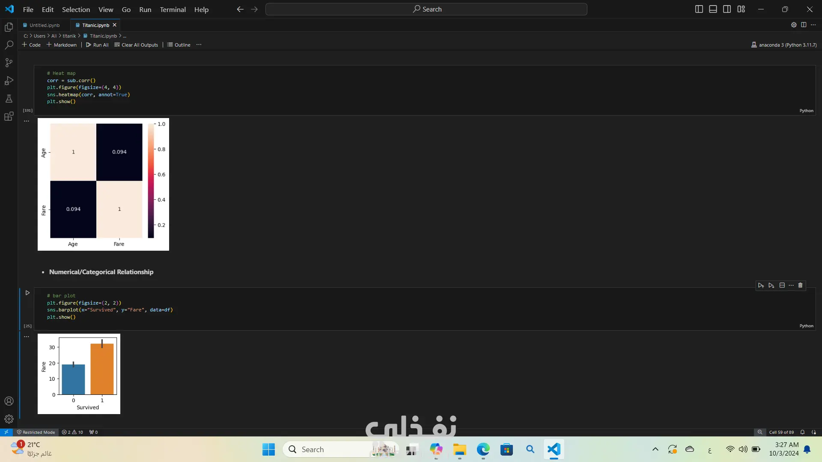The height and width of the screenshot is (462, 822).
Task: Click the title bar Search field
Action: (x=426, y=9)
